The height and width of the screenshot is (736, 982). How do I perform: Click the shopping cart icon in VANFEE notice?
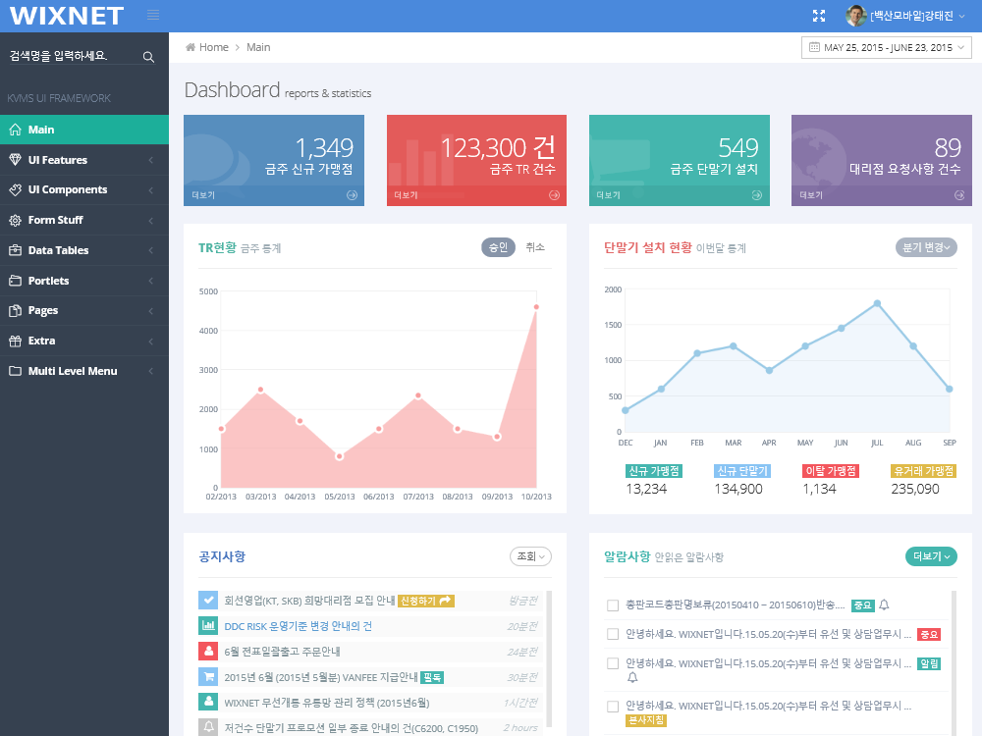tap(208, 676)
